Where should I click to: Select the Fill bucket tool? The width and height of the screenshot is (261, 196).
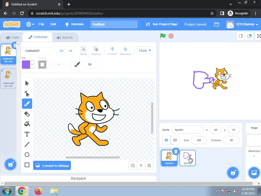click(27, 124)
